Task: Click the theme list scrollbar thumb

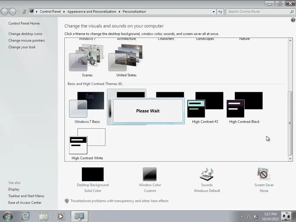Action: (290, 123)
